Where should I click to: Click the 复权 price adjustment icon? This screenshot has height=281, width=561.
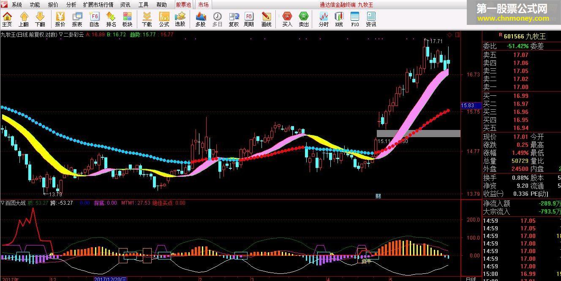pyautogui.click(x=234, y=19)
